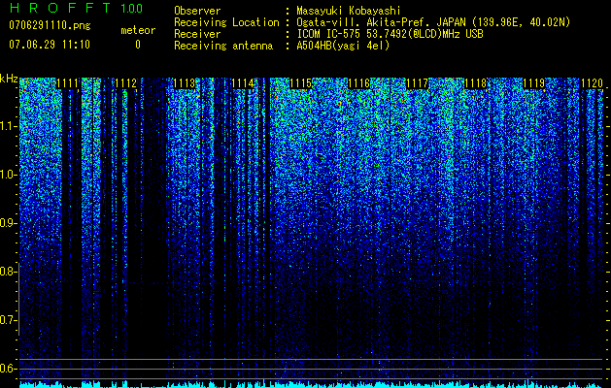Click the observer name Masayuki Kobayashi
Screen dimensions: 611x388
(349, 11)
